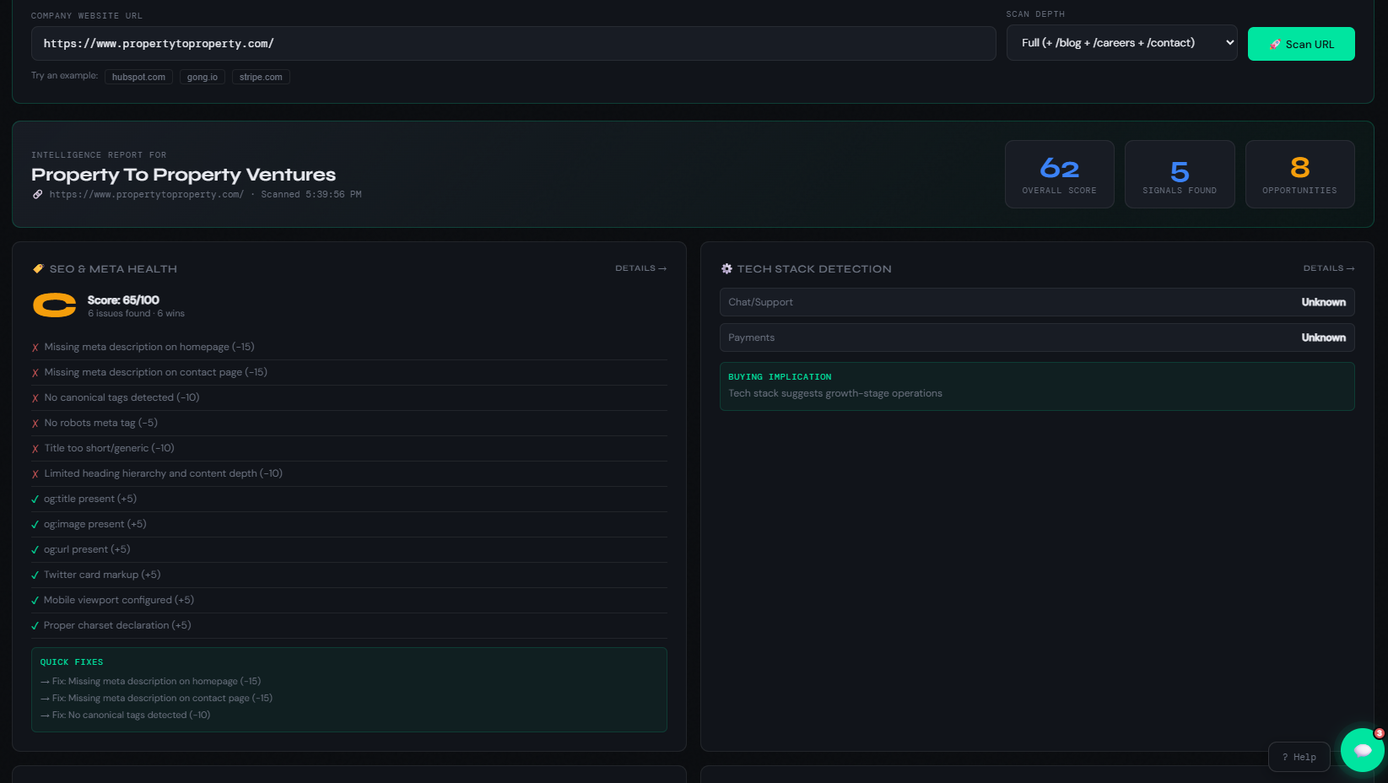
Task: Click 'No robots meta tag (-5)' row
Action: coord(349,423)
